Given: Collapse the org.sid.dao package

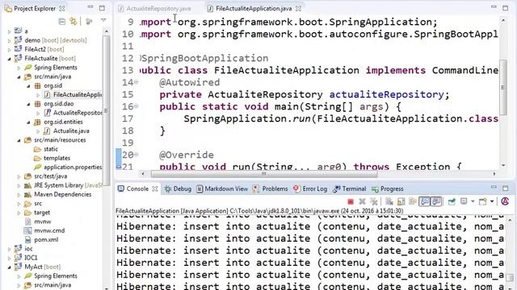Looking at the screenshot, I should coord(28,104).
